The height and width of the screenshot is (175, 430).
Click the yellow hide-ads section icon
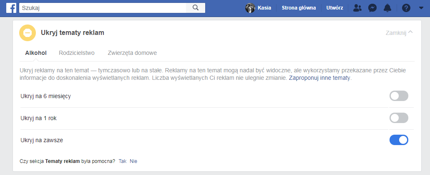28,33
